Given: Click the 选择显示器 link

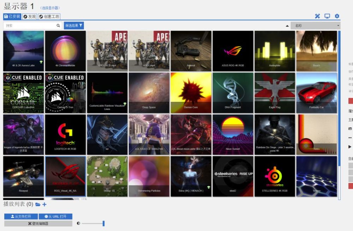Looking at the screenshot, I should point(50,8).
